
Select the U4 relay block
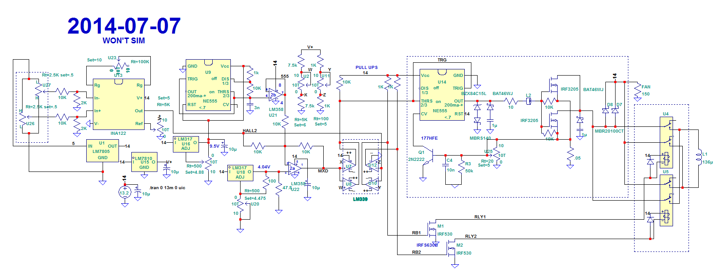(x=666, y=142)
